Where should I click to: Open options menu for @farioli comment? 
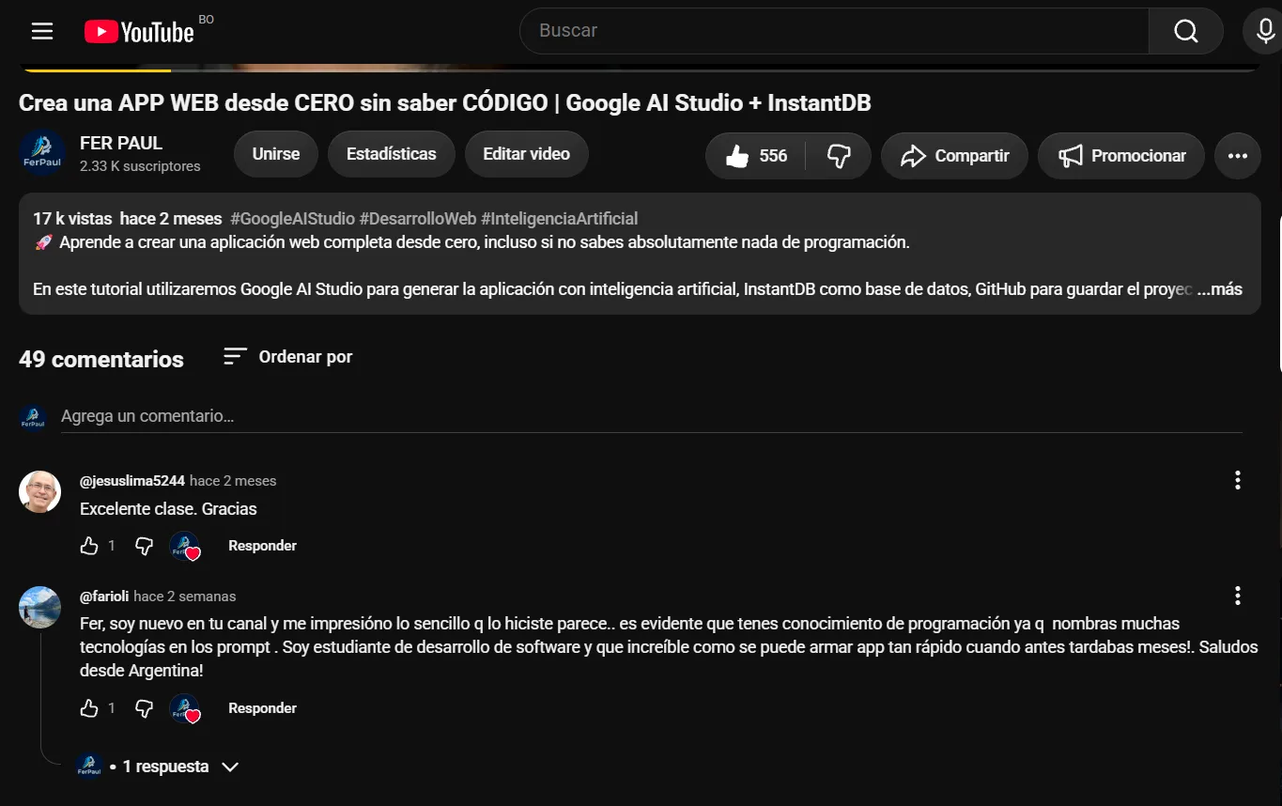(1238, 596)
